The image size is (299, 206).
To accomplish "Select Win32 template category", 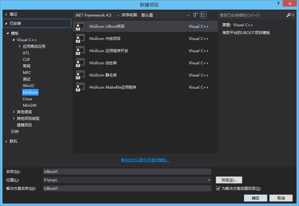I will [28, 86].
